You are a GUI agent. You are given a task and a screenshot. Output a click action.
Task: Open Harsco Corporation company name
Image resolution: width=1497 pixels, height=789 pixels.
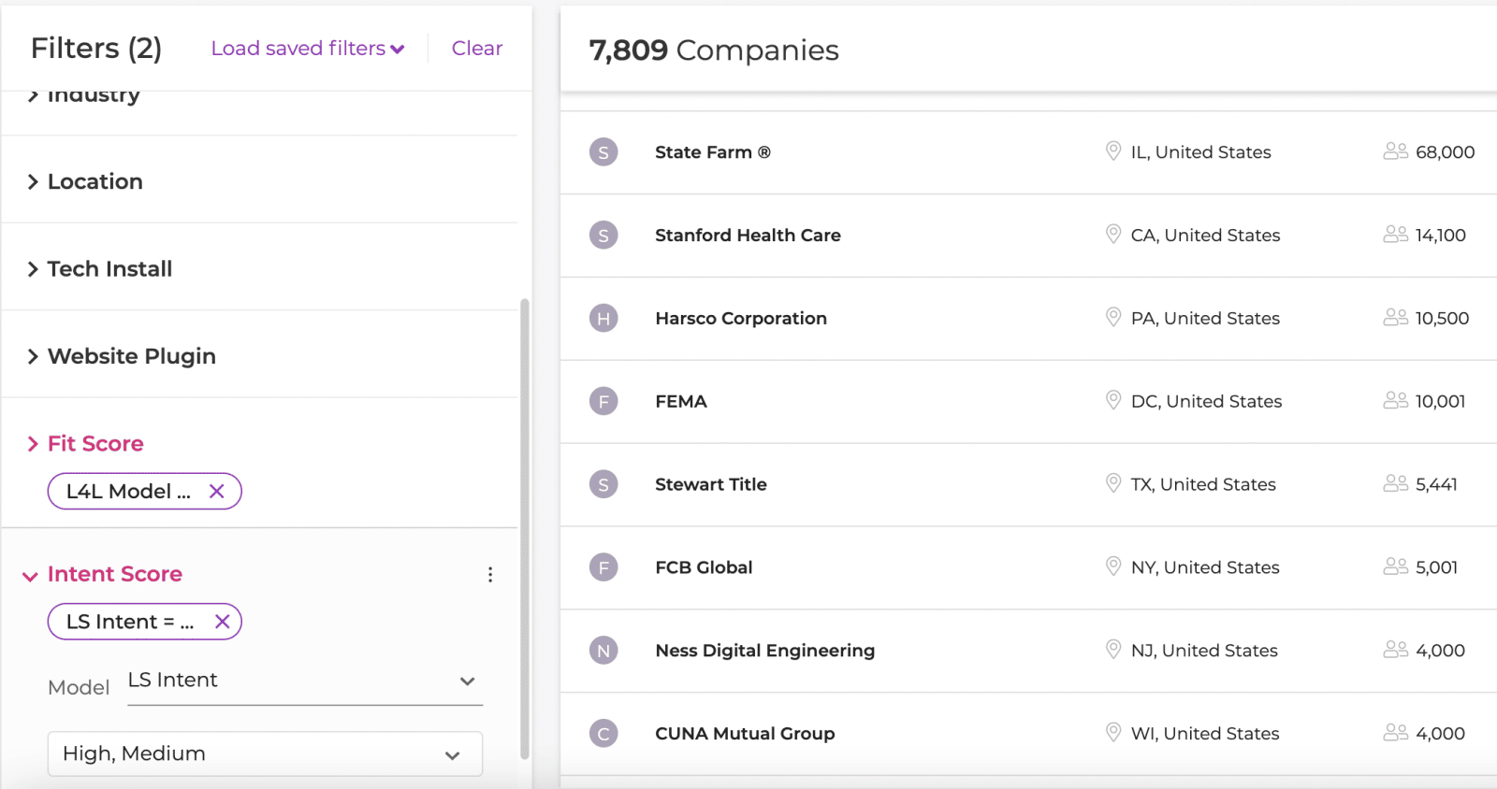[741, 318]
